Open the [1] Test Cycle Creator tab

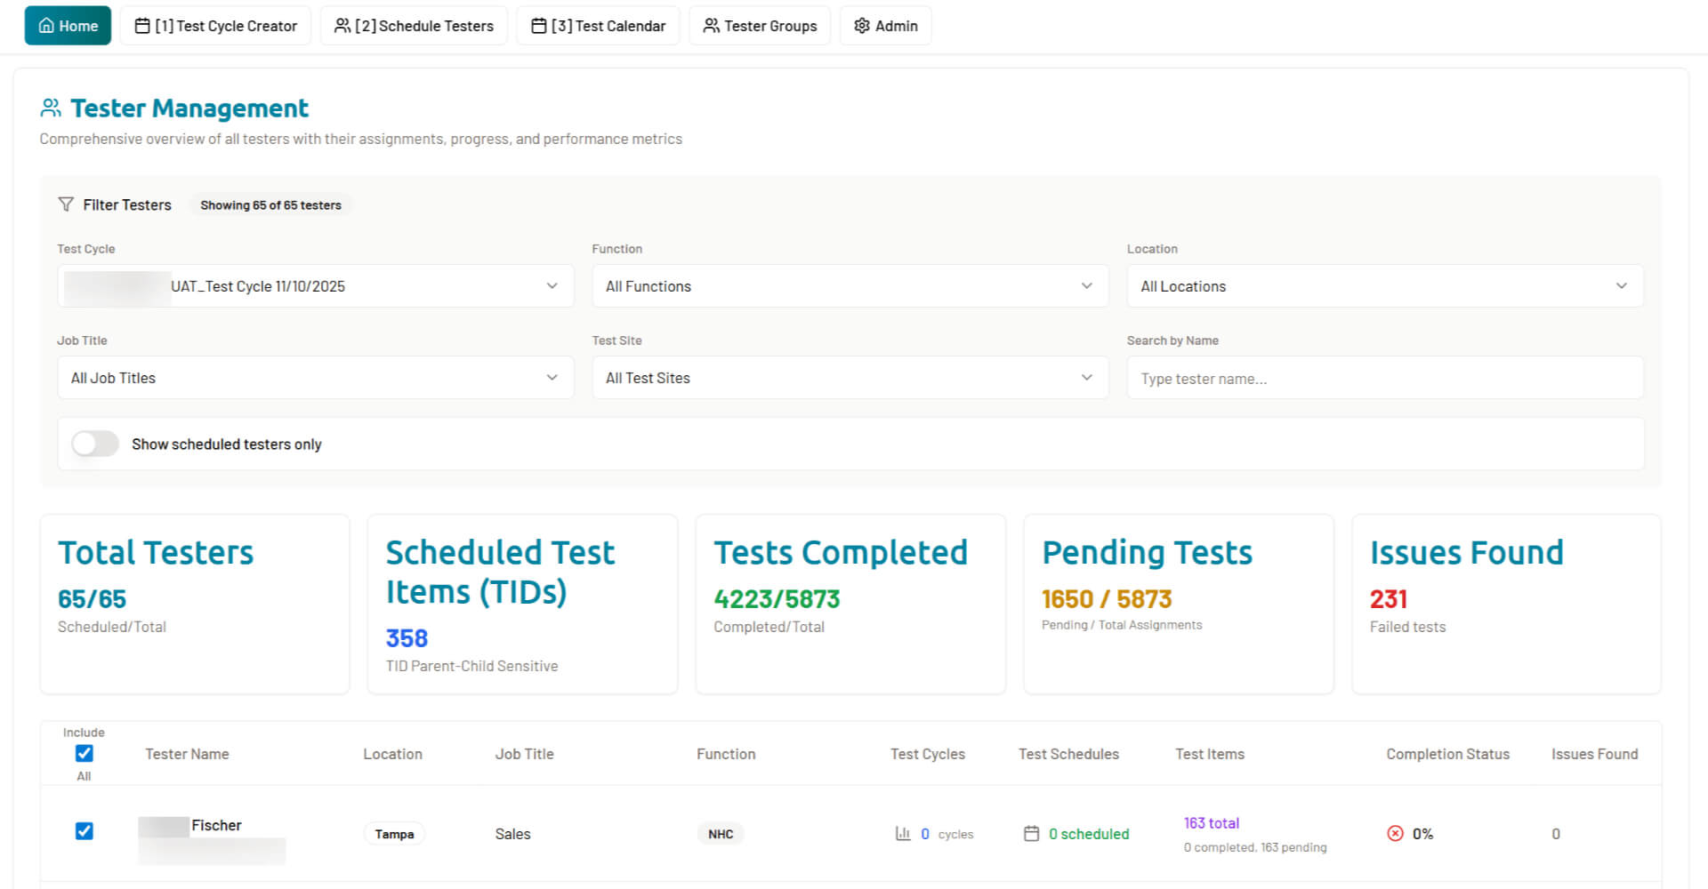pyautogui.click(x=214, y=26)
